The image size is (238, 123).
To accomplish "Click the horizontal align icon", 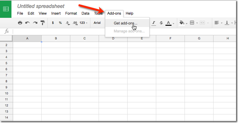I will click(x=217, y=23).
